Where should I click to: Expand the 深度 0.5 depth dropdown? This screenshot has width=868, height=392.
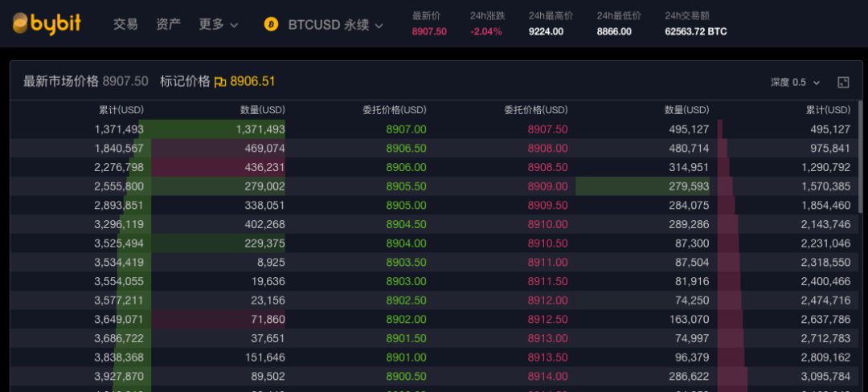point(795,82)
